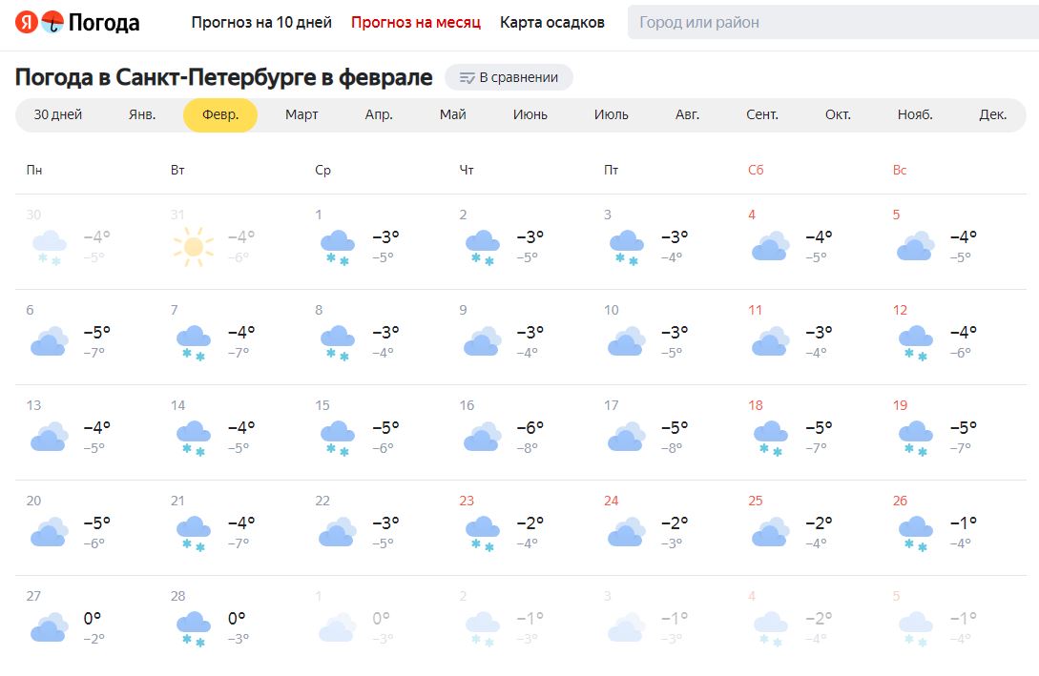Screen dimensions: 1039x676
Task: Click the cloud icon for February 16
Action: (x=482, y=437)
